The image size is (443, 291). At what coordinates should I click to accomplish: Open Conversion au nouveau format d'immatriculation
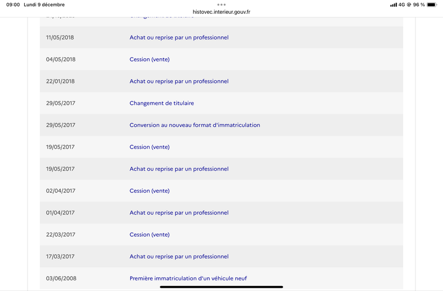click(195, 125)
